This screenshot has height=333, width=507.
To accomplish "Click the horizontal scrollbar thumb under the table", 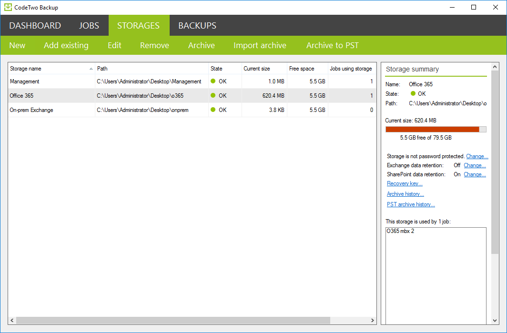I will 173,321.
